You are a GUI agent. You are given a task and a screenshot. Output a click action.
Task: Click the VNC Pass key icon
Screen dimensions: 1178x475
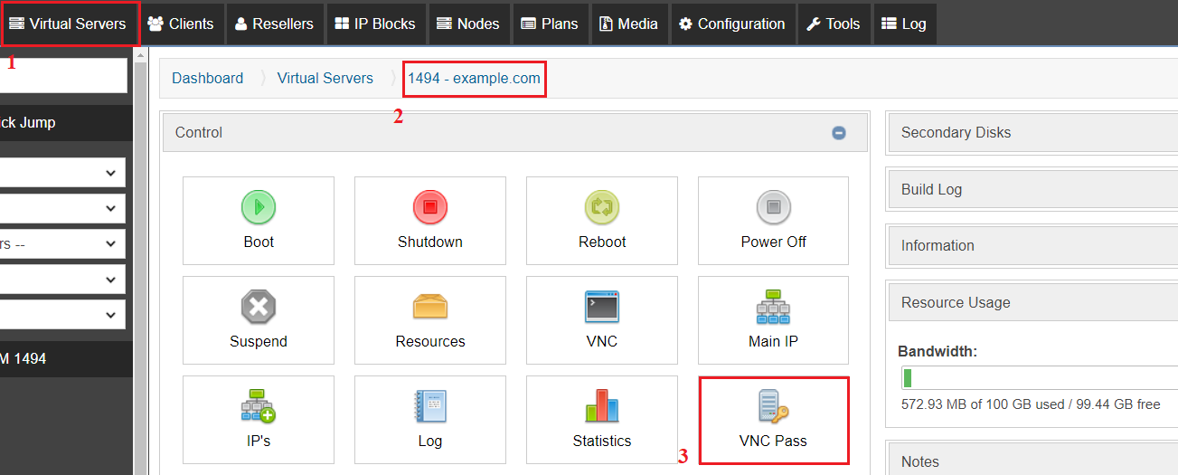click(773, 407)
